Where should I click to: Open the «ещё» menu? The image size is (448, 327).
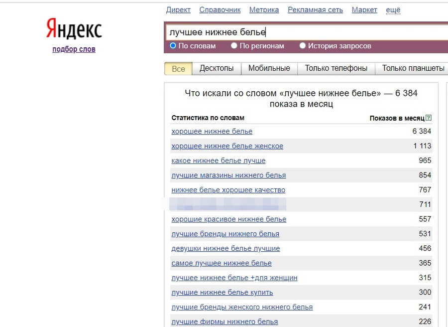(x=393, y=9)
